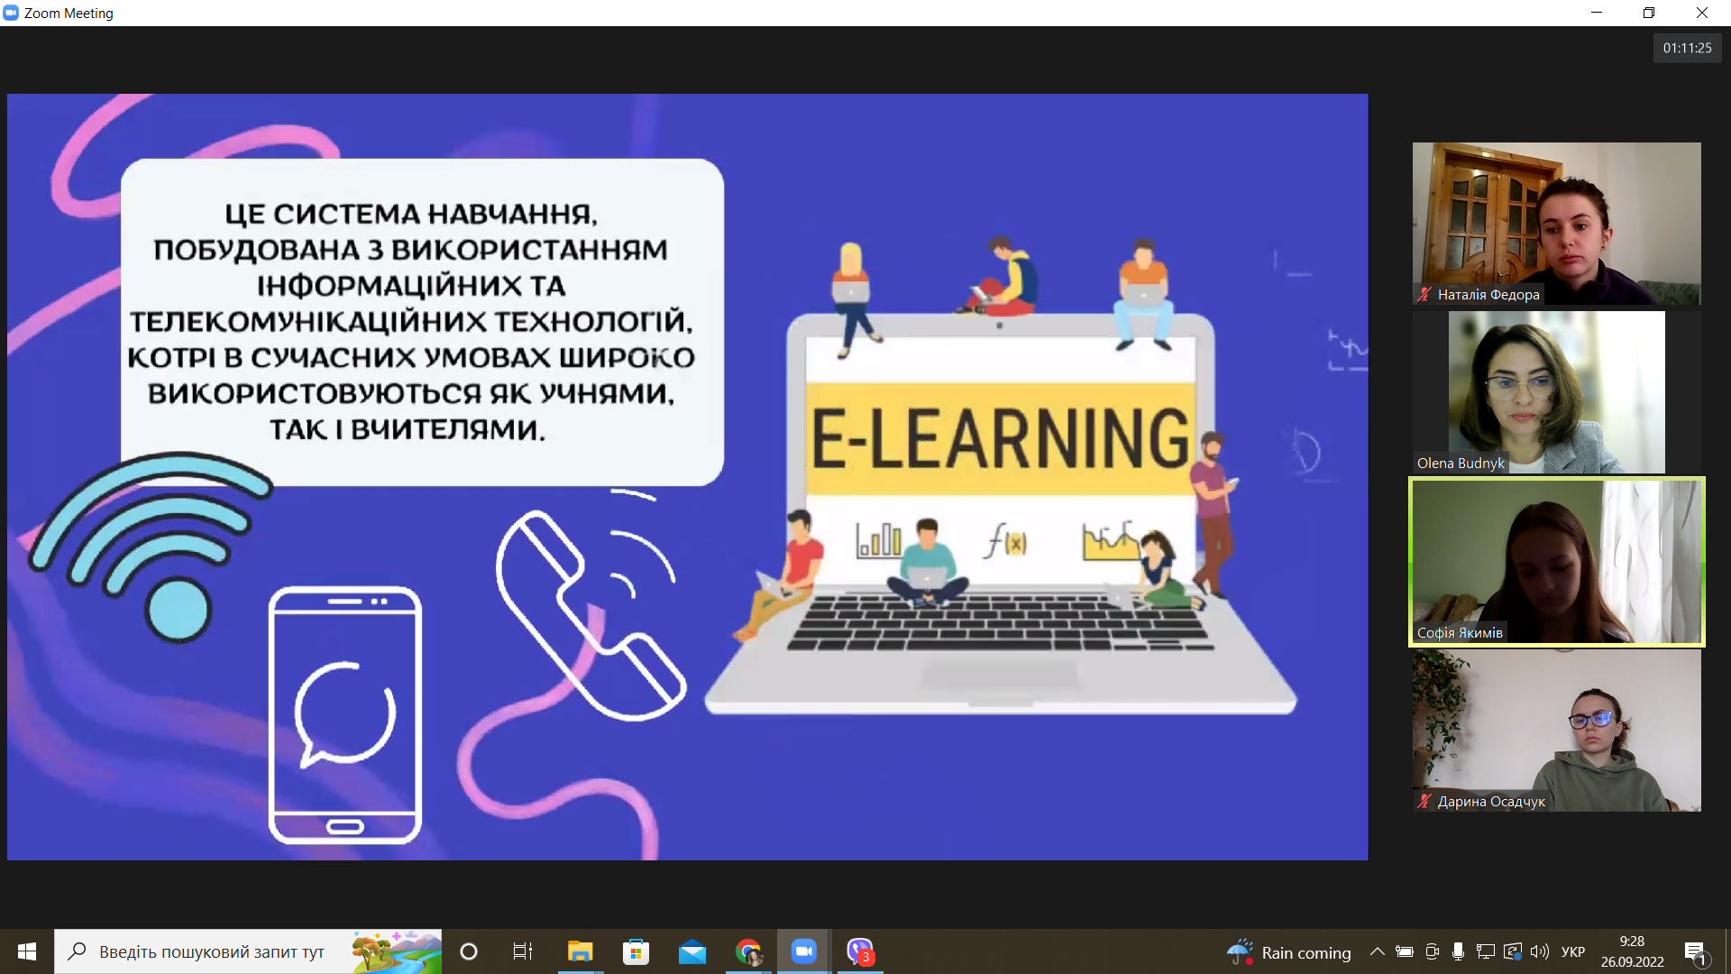Open File Explorer from the taskbar
1731x974 pixels.
tap(580, 951)
